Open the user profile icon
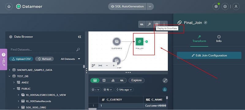The image size is (245, 110). point(236,6)
